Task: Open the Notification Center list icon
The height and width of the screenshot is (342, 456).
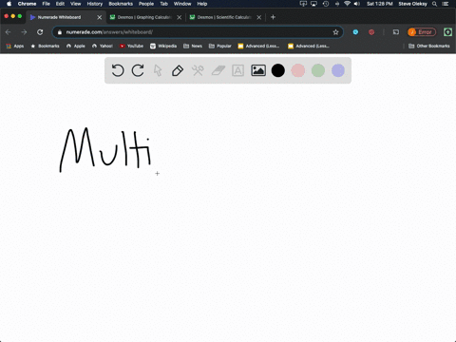Action: click(x=446, y=4)
